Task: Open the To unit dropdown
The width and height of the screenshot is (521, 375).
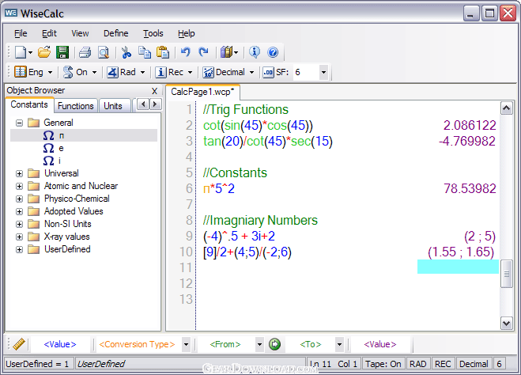Action: pos(339,344)
